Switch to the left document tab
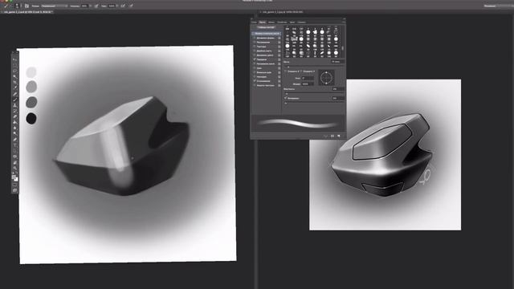Screen dimensions: 514x289 (28, 12)
